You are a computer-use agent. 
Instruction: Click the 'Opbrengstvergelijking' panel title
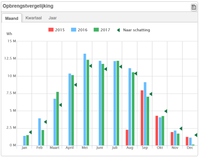tap(28, 6)
